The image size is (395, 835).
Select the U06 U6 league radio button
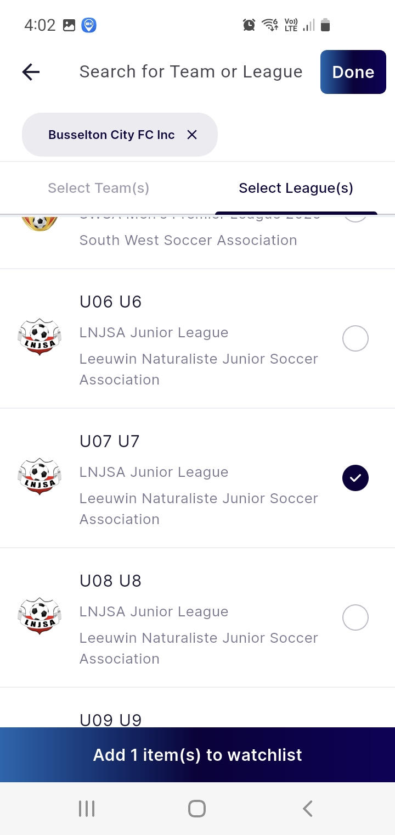(356, 338)
